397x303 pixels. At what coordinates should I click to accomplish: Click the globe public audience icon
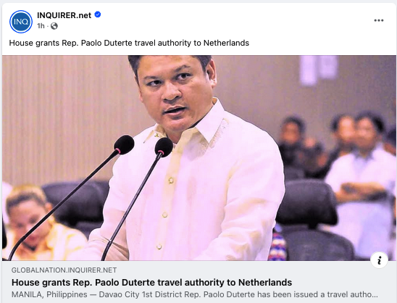click(x=54, y=26)
